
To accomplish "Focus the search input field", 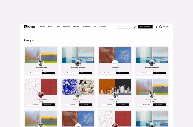I will point(125,27).
